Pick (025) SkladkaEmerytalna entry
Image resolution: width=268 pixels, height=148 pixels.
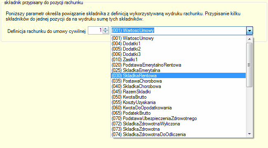point(178,70)
